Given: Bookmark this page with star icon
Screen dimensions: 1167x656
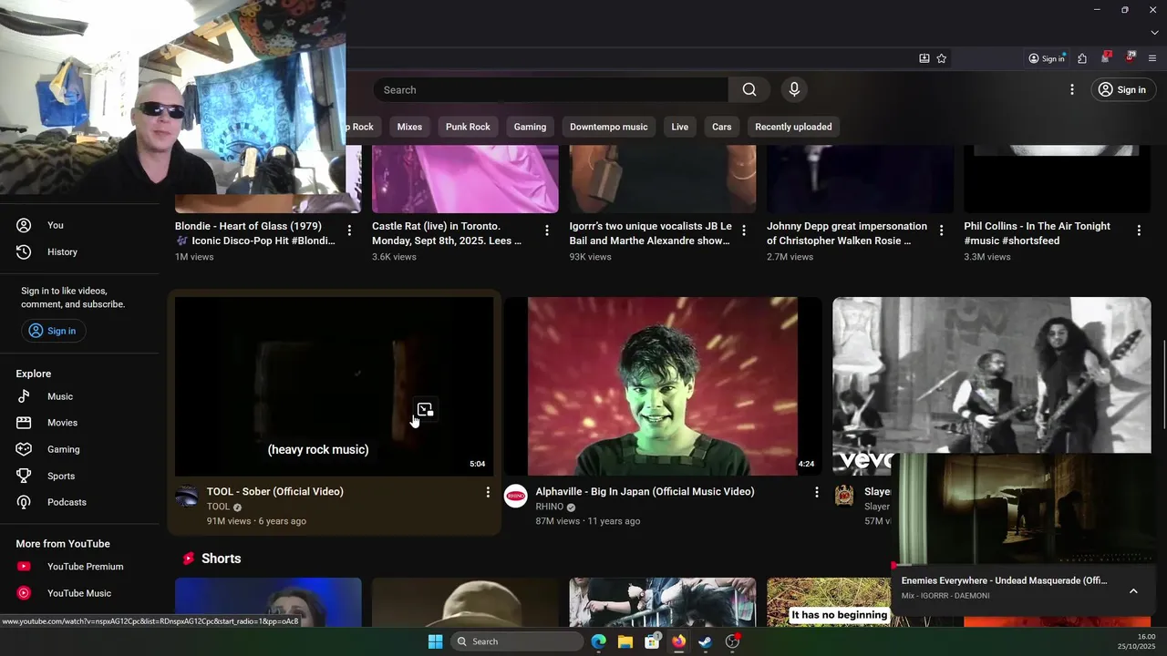Looking at the screenshot, I should tap(942, 58).
